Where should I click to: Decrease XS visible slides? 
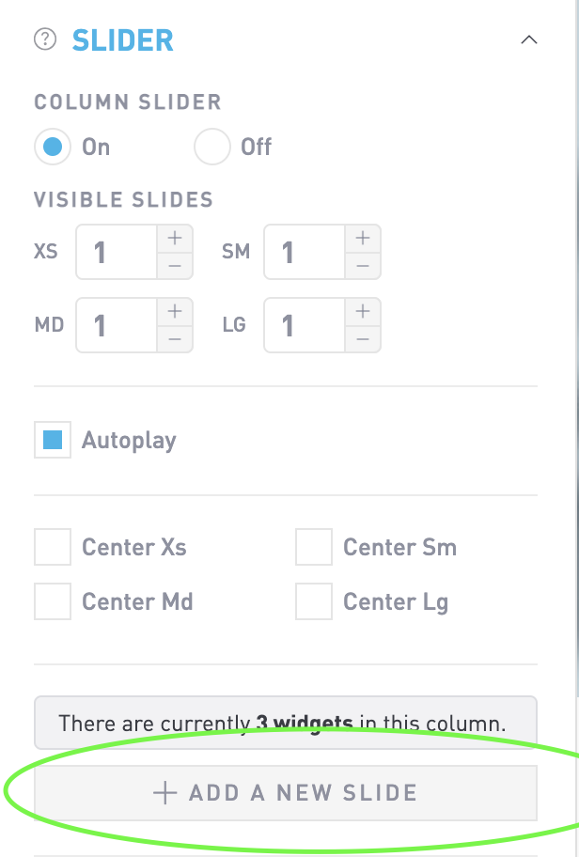(174, 266)
